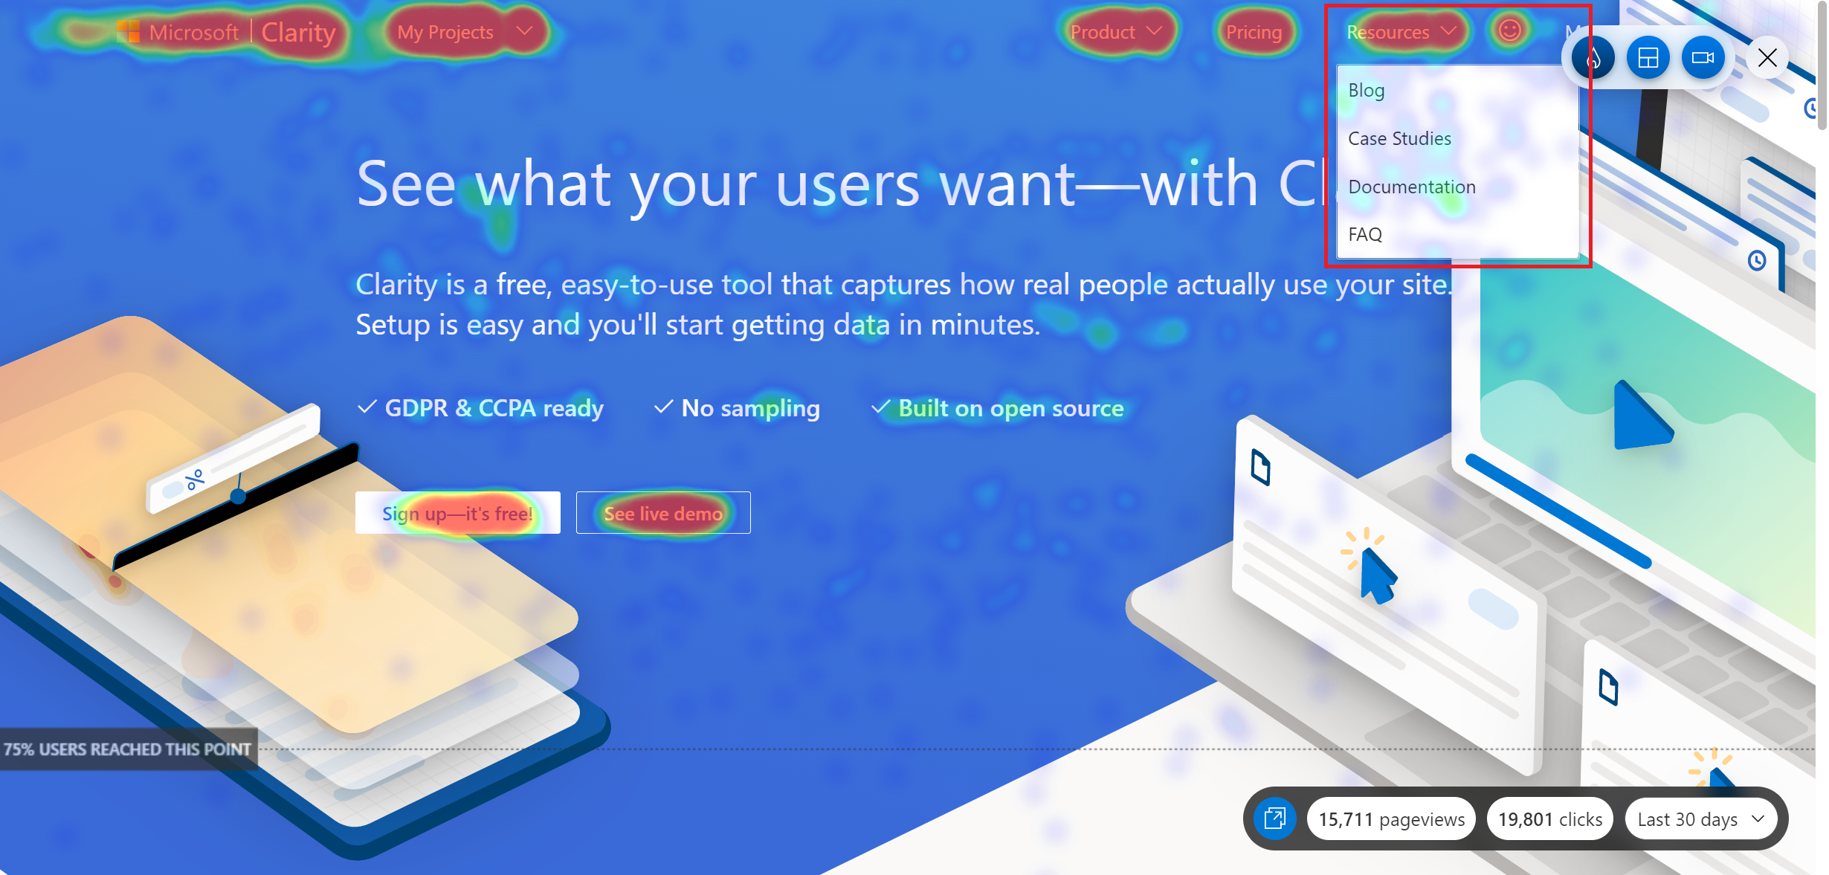
Task: Click the See live demo button
Action: pyautogui.click(x=662, y=514)
